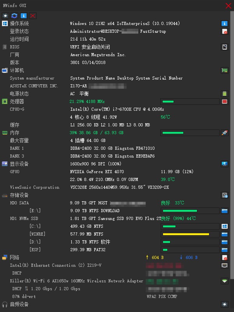Click the rocket icon on the memory row
234x312 pixels.
[224, 133]
